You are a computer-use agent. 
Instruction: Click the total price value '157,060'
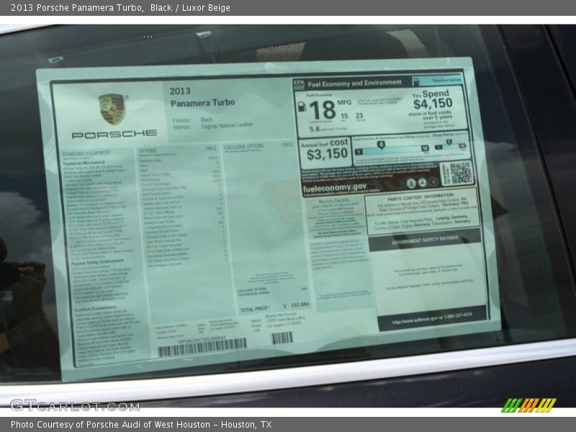300,305
